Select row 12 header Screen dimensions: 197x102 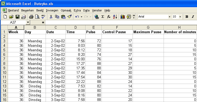[4, 82]
